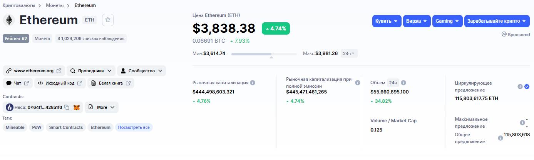
Task: Open the Gaming dropdown
Action: pyautogui.click(x=447, y=21)
